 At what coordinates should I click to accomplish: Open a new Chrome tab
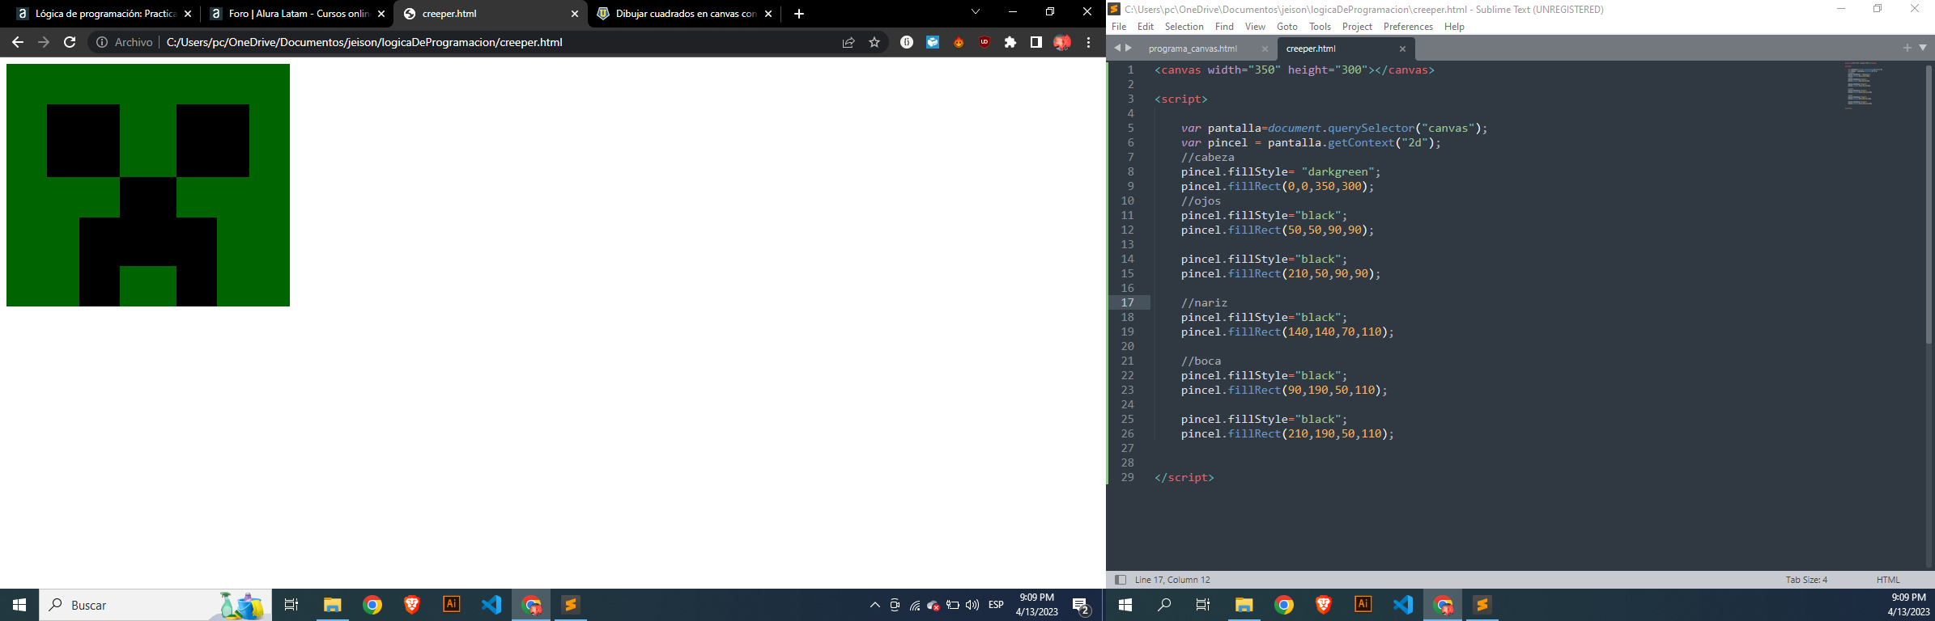(799, 14)
